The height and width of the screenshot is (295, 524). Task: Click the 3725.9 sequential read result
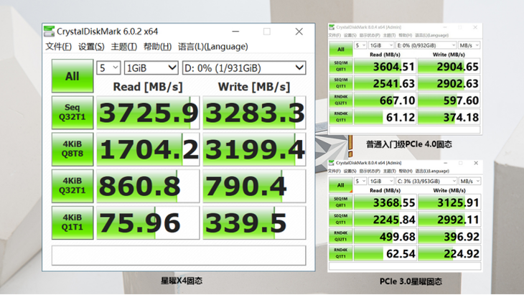[148, 113]
